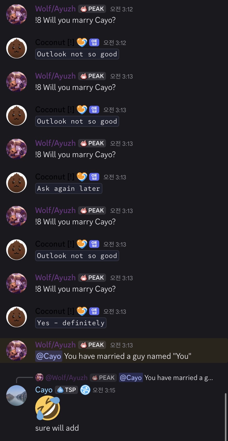The height and width of the screenshot is (441, 228).
Task: Tap the PEAK tag in the reply preview
Action: (x=103, y=378)
